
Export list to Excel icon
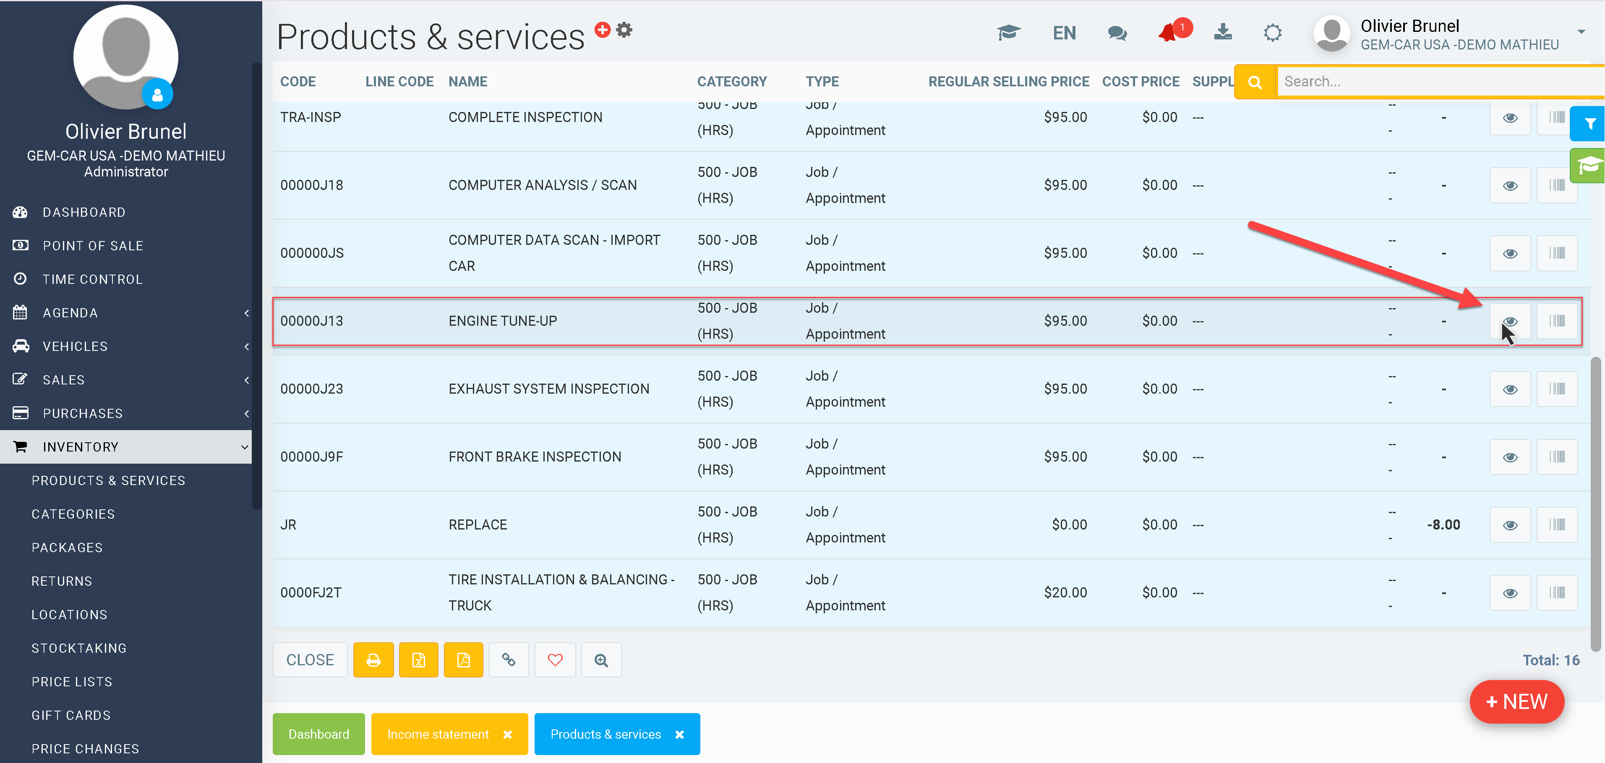[x=419, y=660]
